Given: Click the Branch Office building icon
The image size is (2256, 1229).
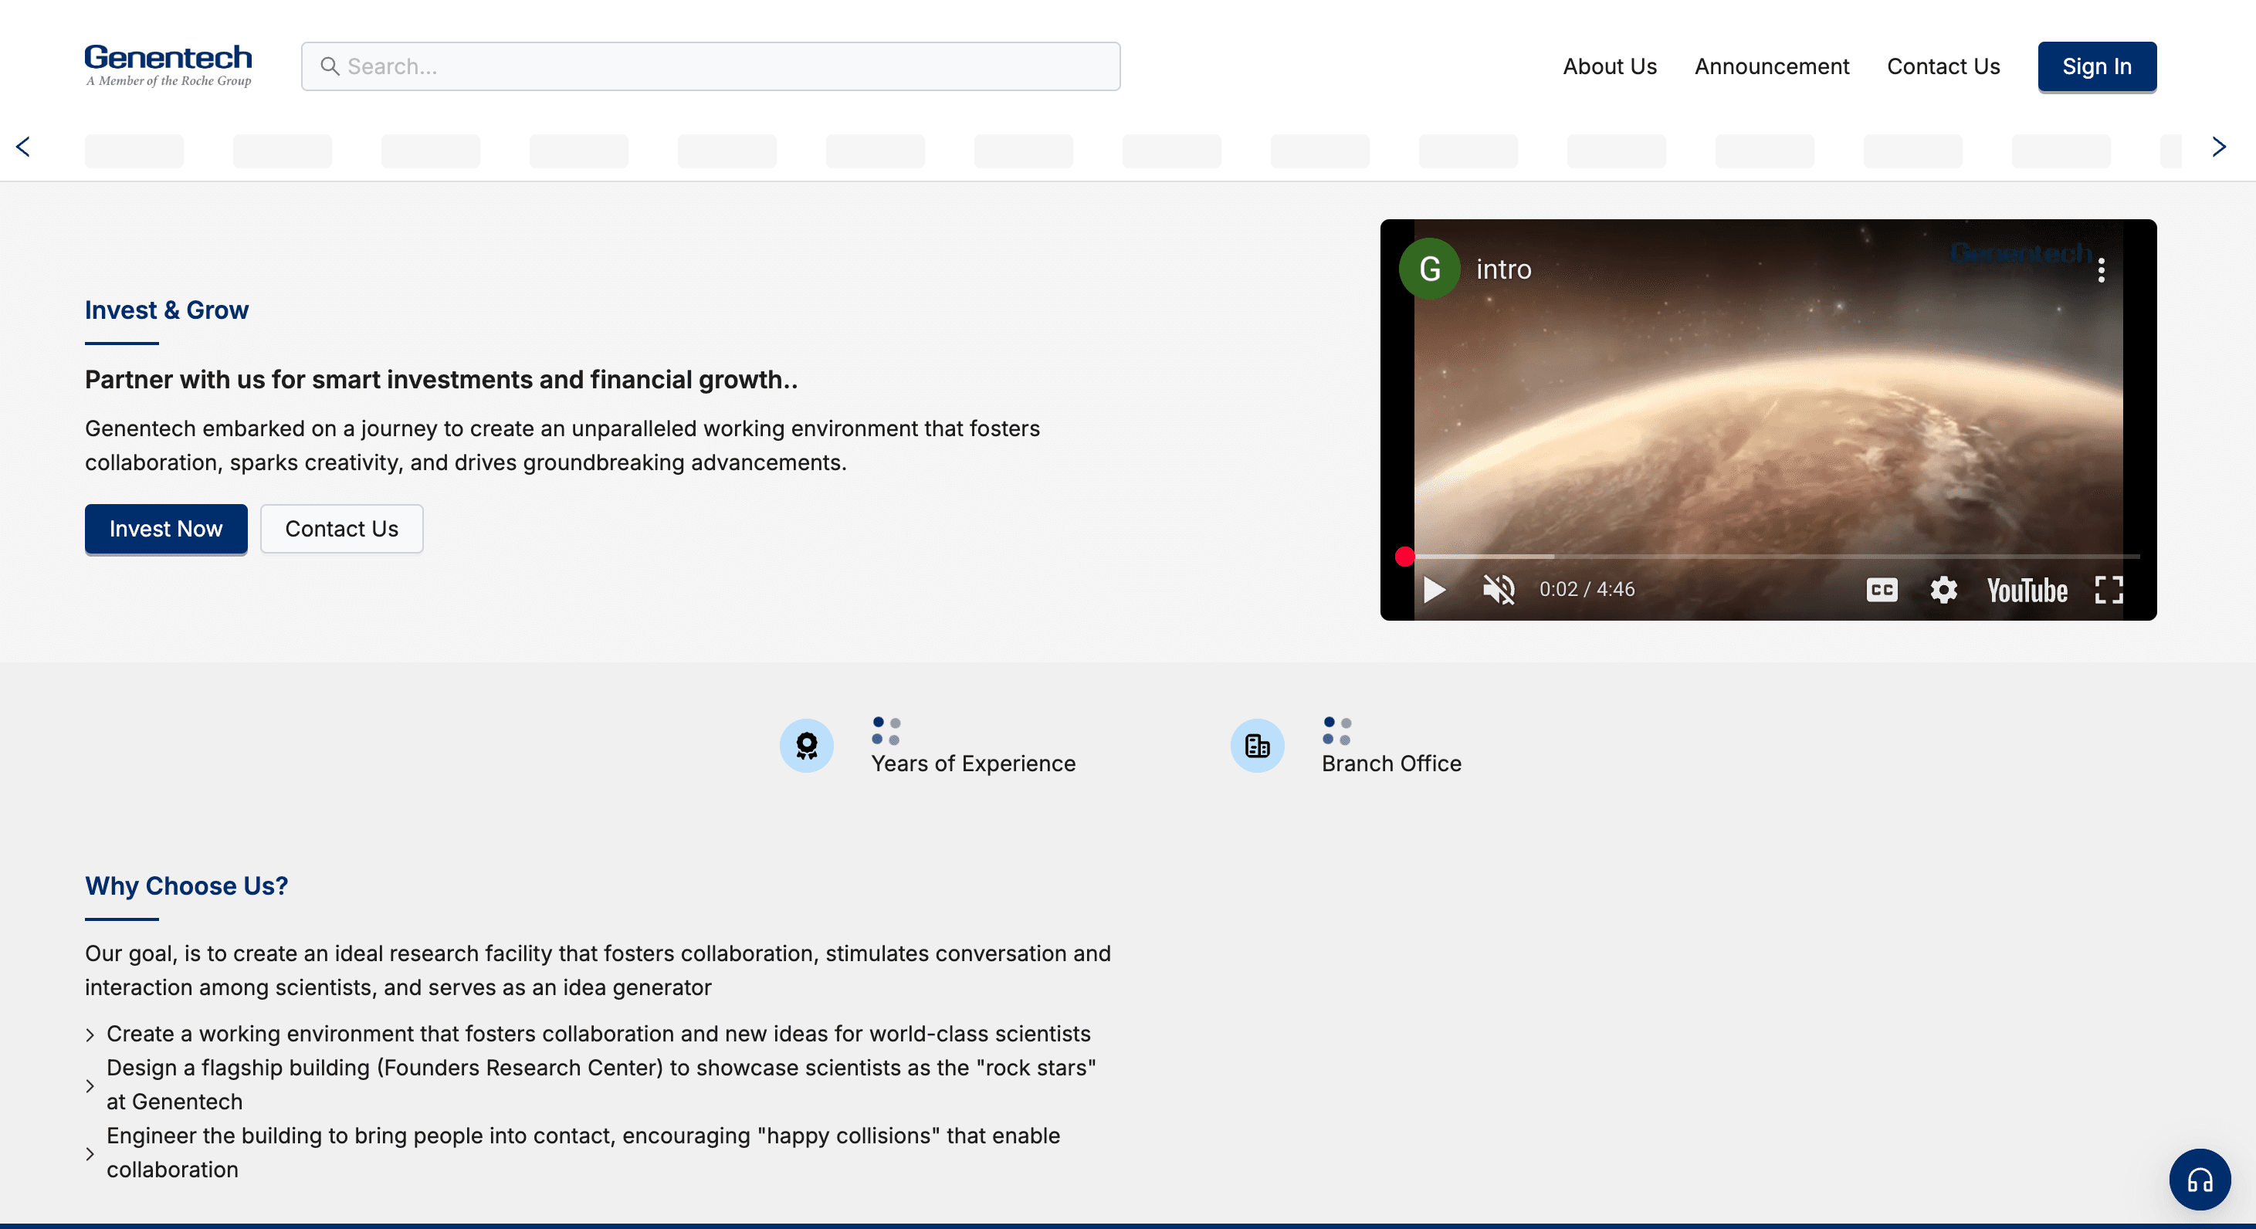Looking at the screenshot, I should [1257, 746].
